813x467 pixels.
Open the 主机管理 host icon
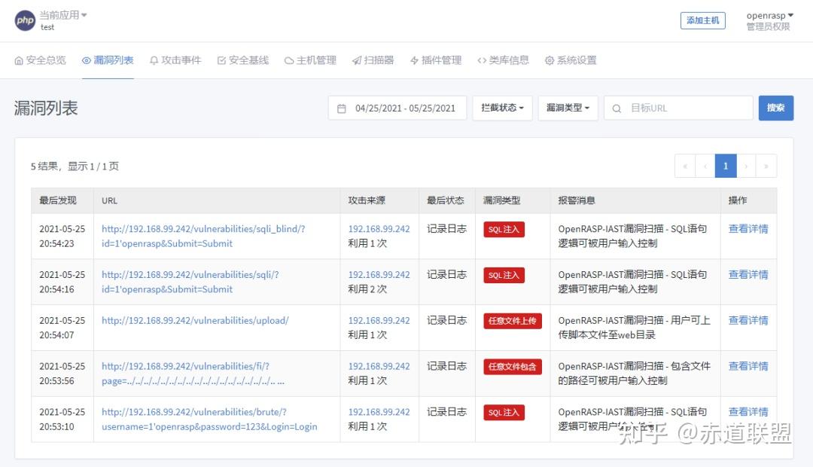point(288,59)
